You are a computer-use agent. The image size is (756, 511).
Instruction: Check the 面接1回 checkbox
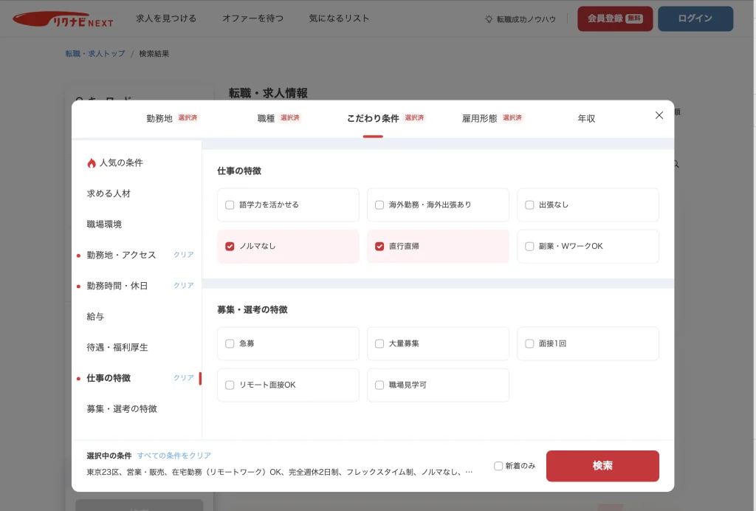[x=529, y=343]
